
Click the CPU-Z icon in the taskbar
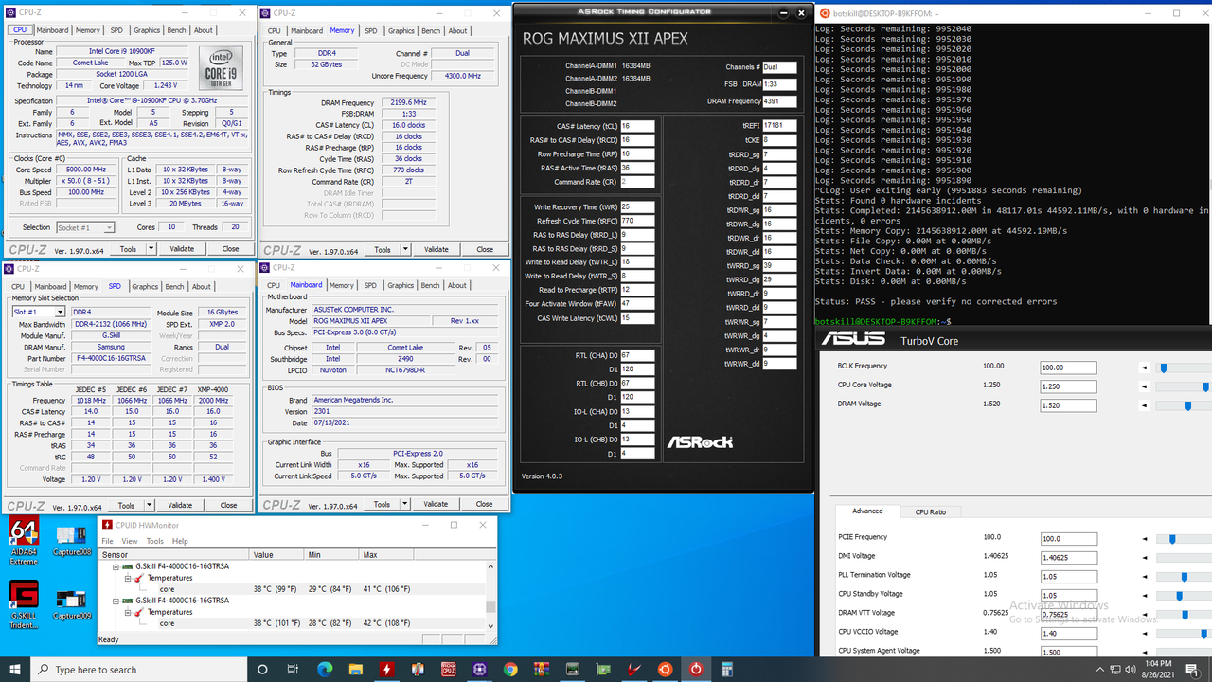click(x=449, y=670)
